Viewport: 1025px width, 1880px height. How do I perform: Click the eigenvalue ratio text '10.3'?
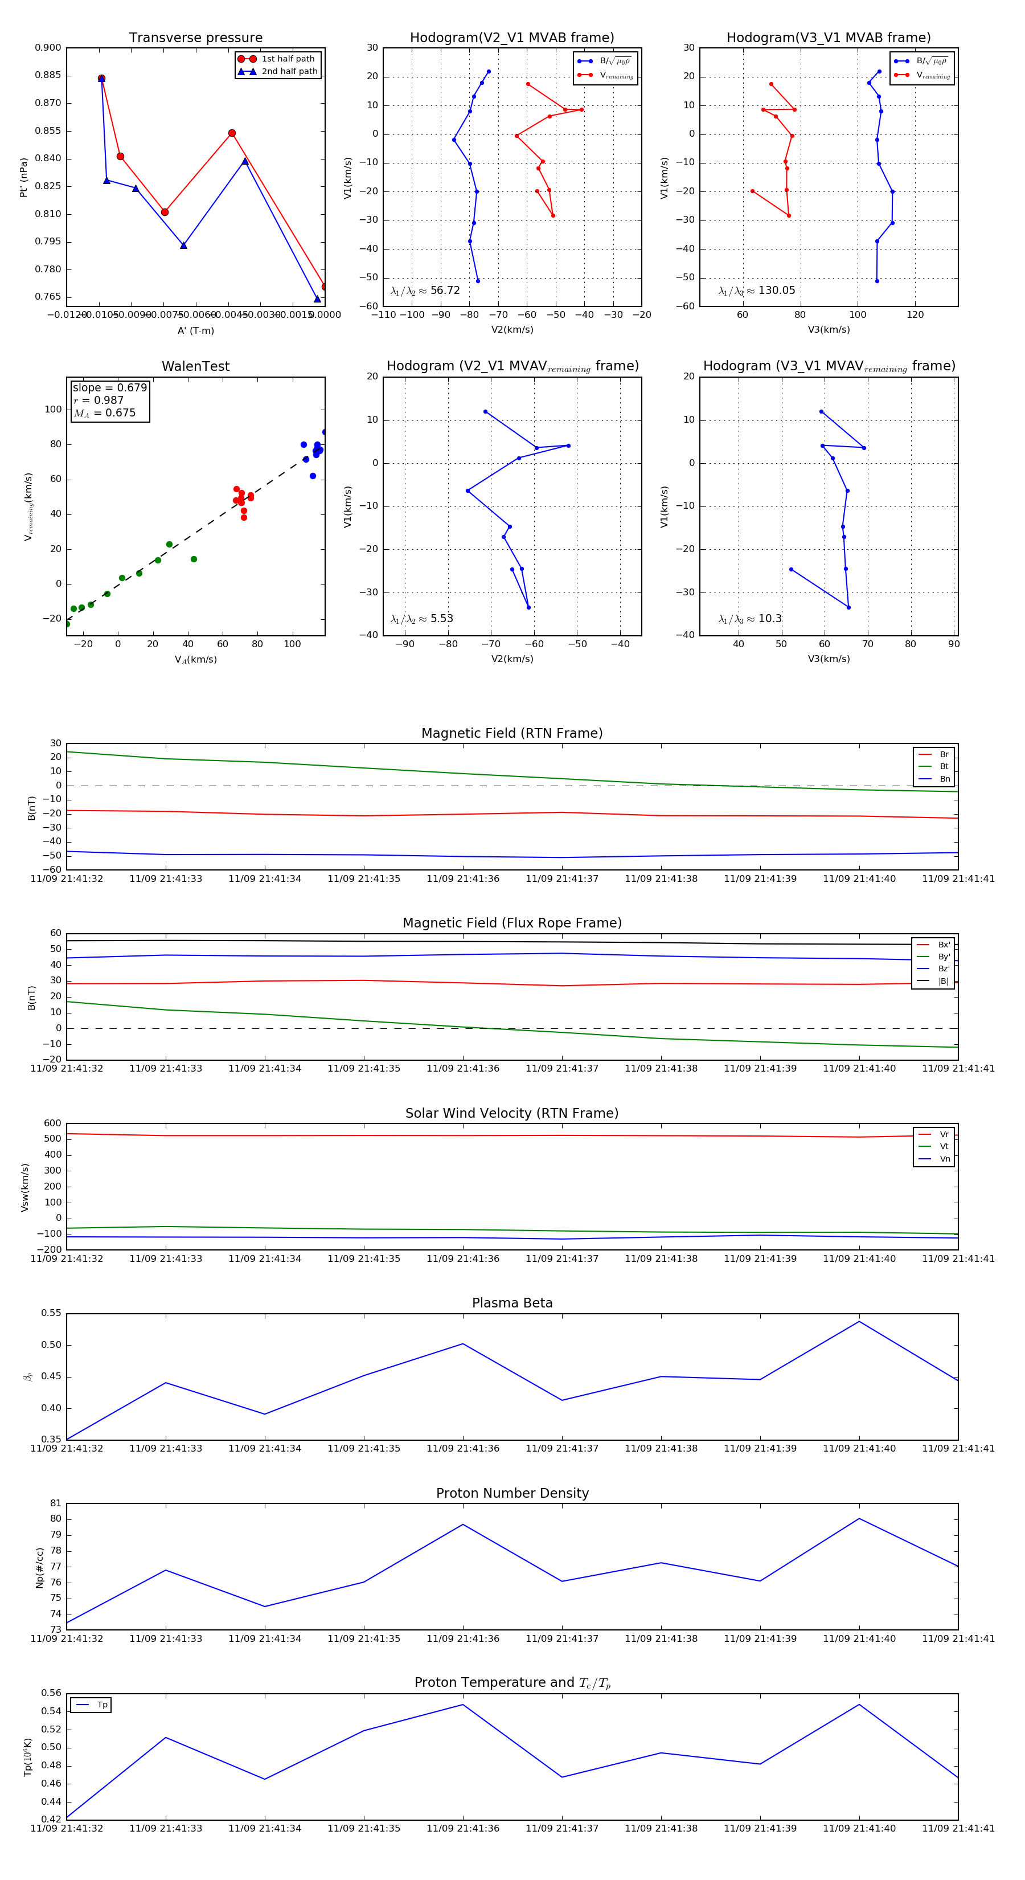pos(770,619)
